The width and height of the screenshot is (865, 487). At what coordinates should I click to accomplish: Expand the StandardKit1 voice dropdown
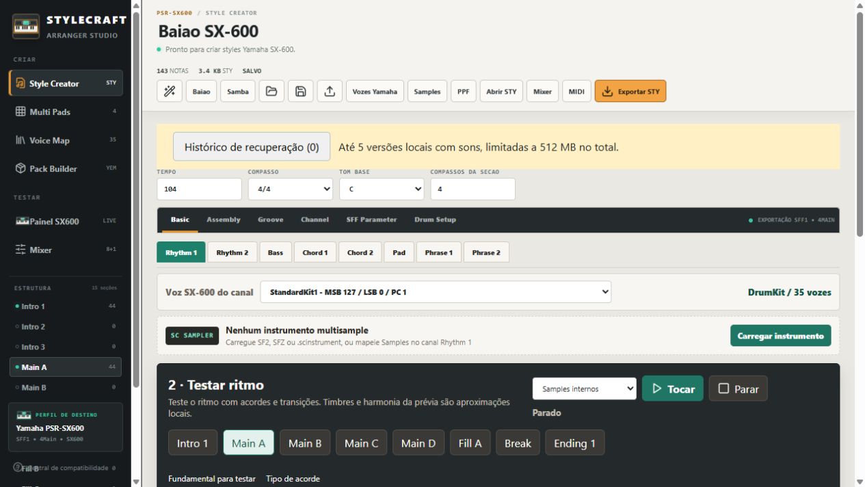pos(436,292)
